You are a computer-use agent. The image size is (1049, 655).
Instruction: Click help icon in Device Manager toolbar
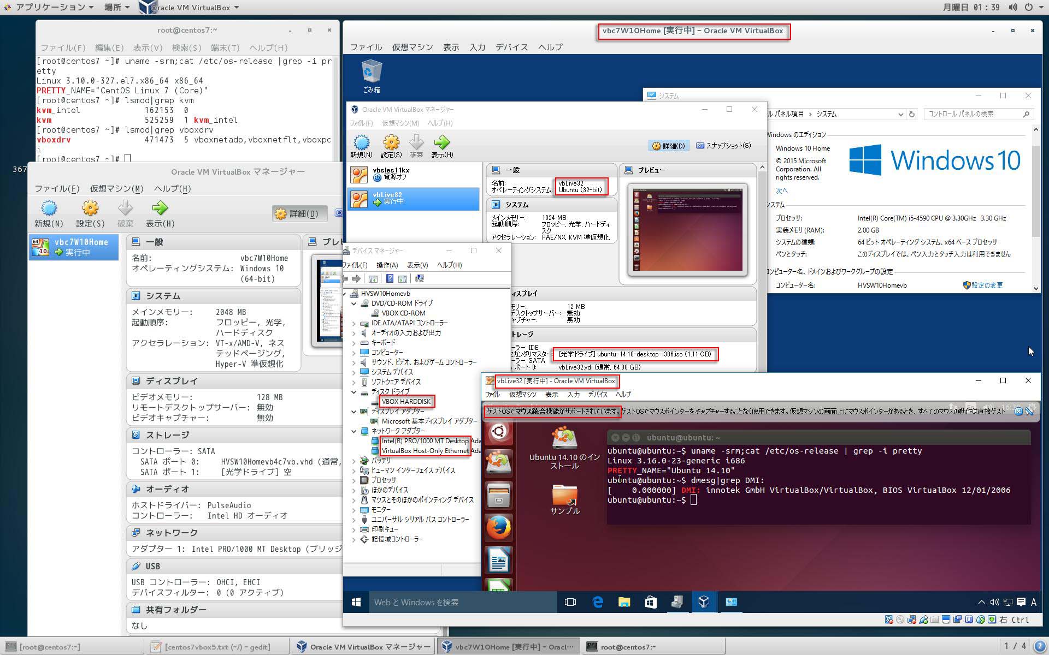(x=390, y=278)
